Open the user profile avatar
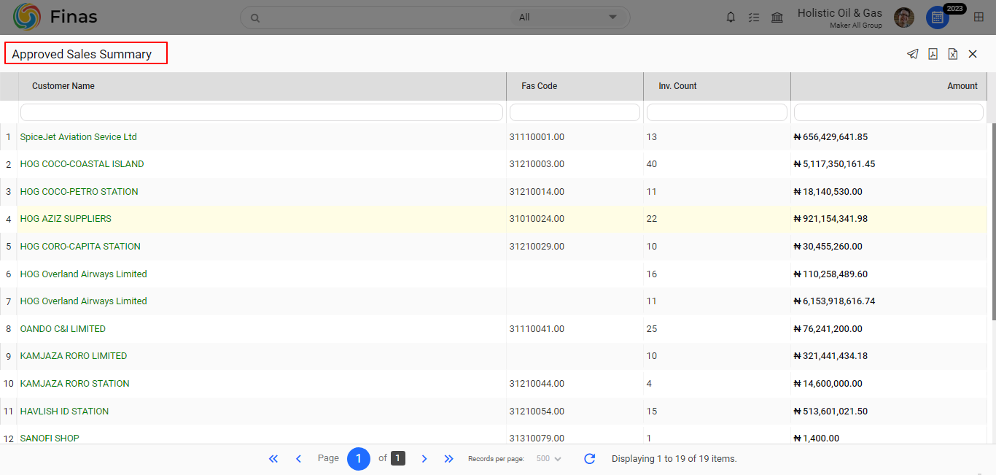The width and height of the screenshot is (996, 475). [x=904, y=18]
